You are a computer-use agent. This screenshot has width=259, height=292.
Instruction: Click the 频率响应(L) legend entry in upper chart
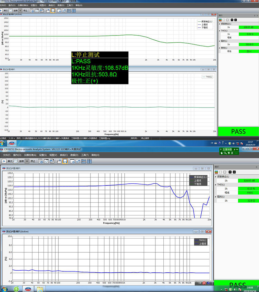(x=205, y=22)
